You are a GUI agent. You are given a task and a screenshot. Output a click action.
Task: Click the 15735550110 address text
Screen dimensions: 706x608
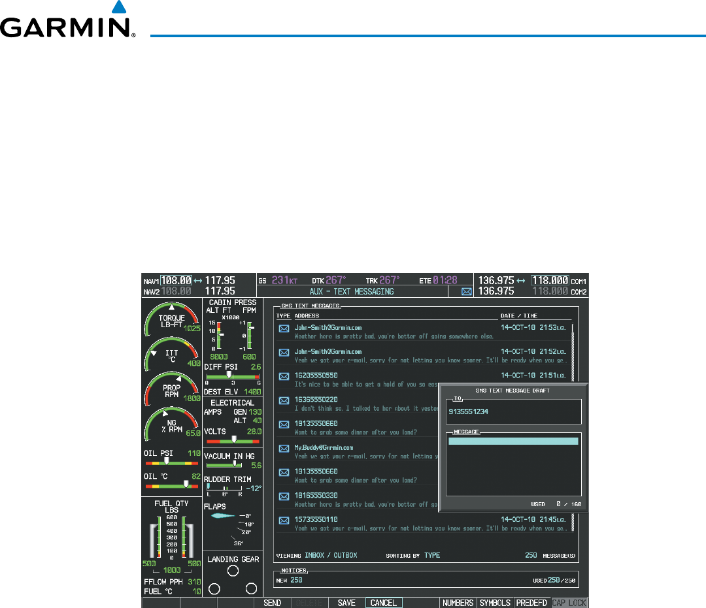(x=316, y=519)
